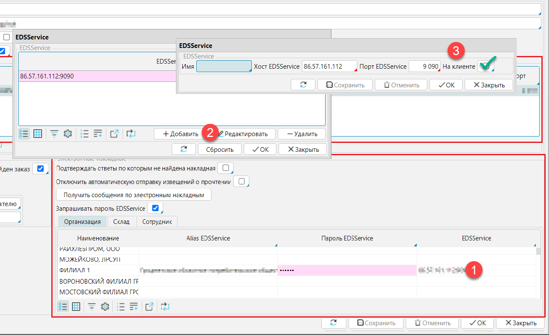
Task: Click refresh icon next to Сбросить button
Action: (184, 149)
